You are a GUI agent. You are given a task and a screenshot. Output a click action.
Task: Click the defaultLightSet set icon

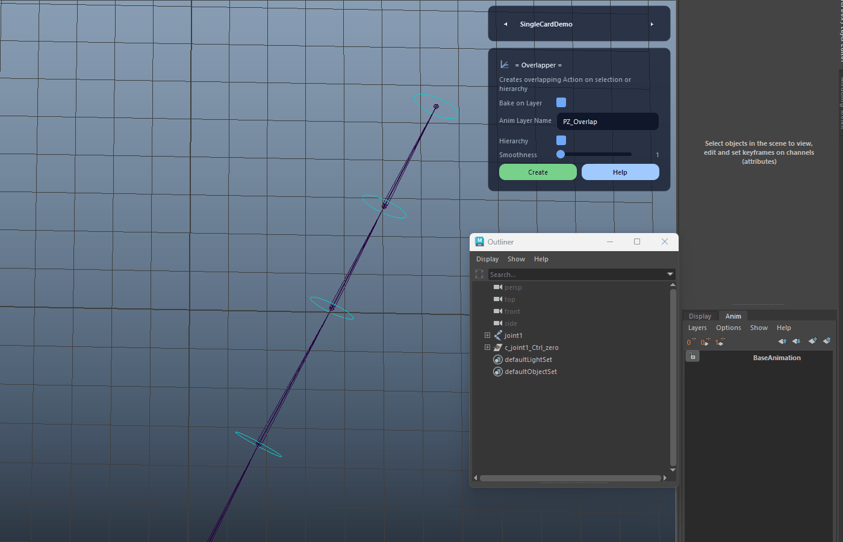(498, 360)
